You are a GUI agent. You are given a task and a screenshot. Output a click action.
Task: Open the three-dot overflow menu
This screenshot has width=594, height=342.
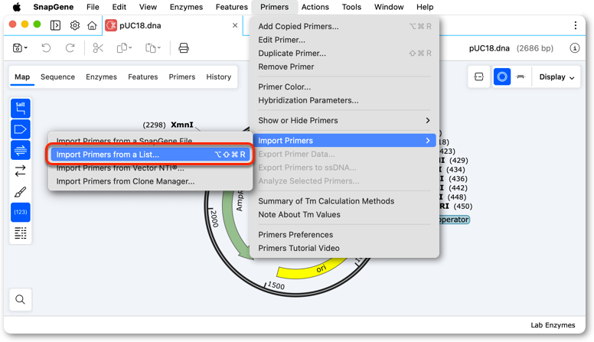tap(576, 25)
